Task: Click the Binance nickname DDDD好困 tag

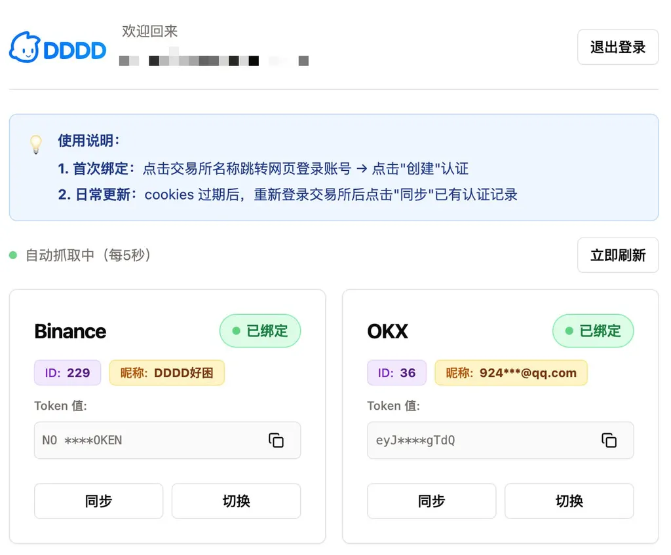Action: click(x=166, y=373)
